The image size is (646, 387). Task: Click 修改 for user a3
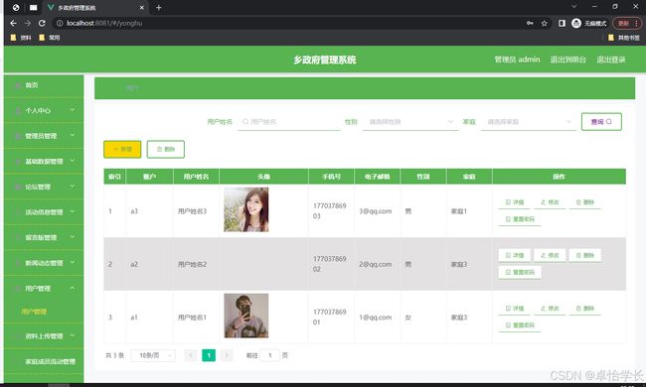[x=550, y=202]
